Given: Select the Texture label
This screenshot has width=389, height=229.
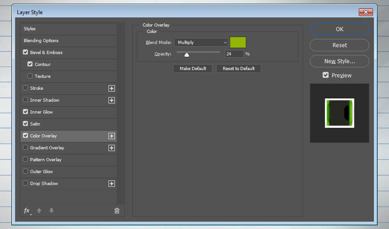Looking at the screenshot, I should pyautogui.click(x=43, y=76).
